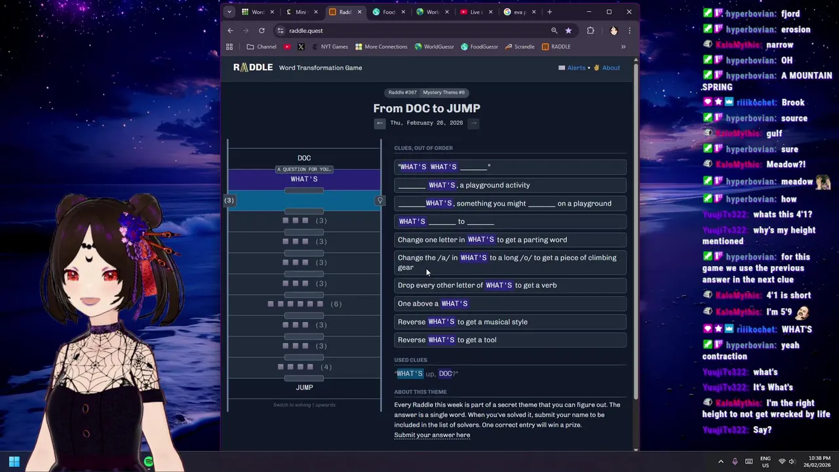Select clue about a piece of climbing gear
839x472 pixels.
point(510,262)
